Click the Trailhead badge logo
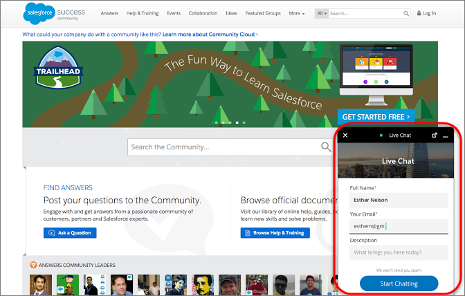Image resolution: width=465 pixels, height=296 pixels. (x=58, y=68)
